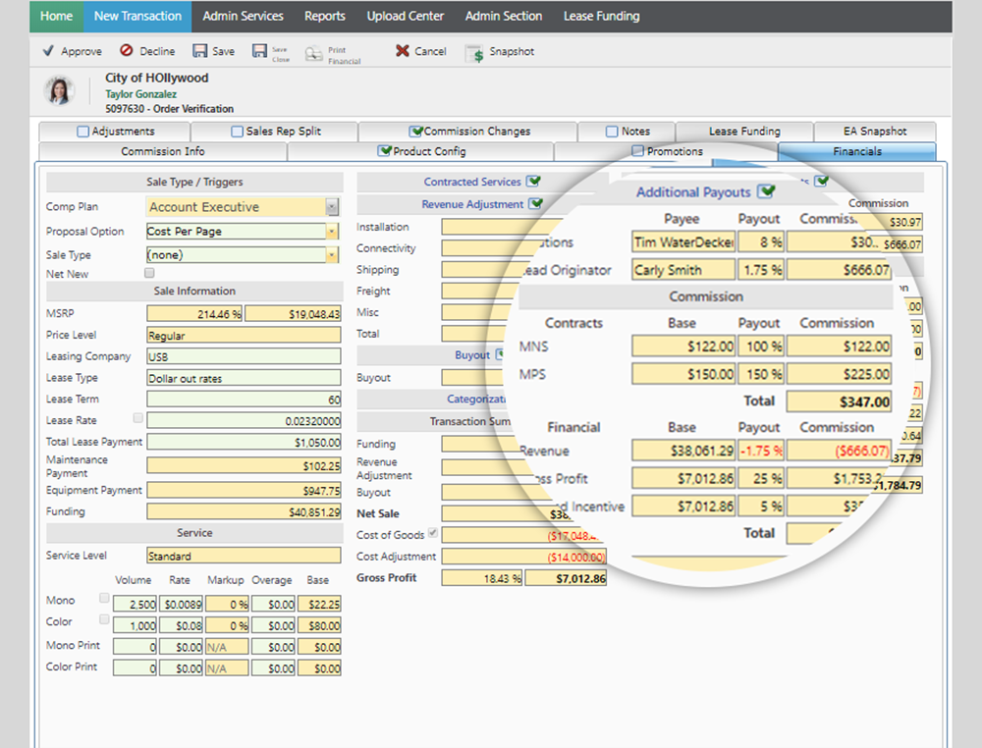Toggle the Revenue Adjustment checkbox

pyautogui.click(x=536, y=204)
